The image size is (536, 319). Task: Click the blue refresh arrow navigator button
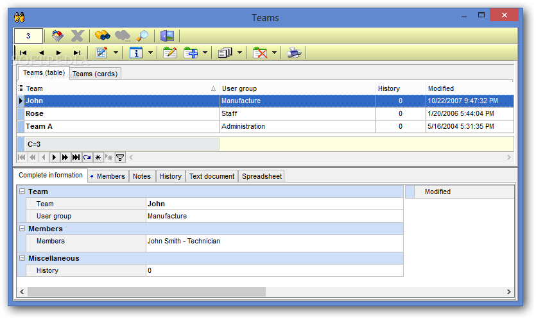(x=87, y=158)
